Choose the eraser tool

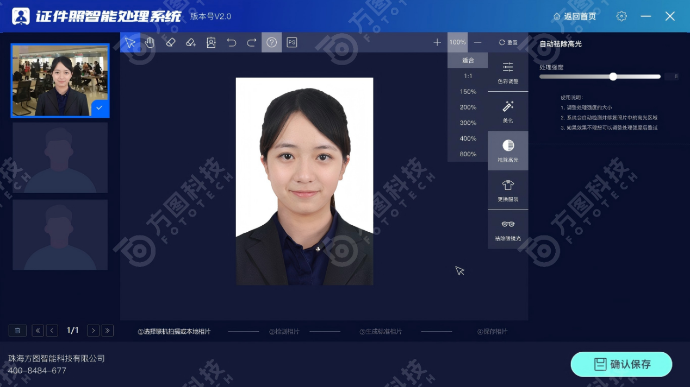point(170,42)
